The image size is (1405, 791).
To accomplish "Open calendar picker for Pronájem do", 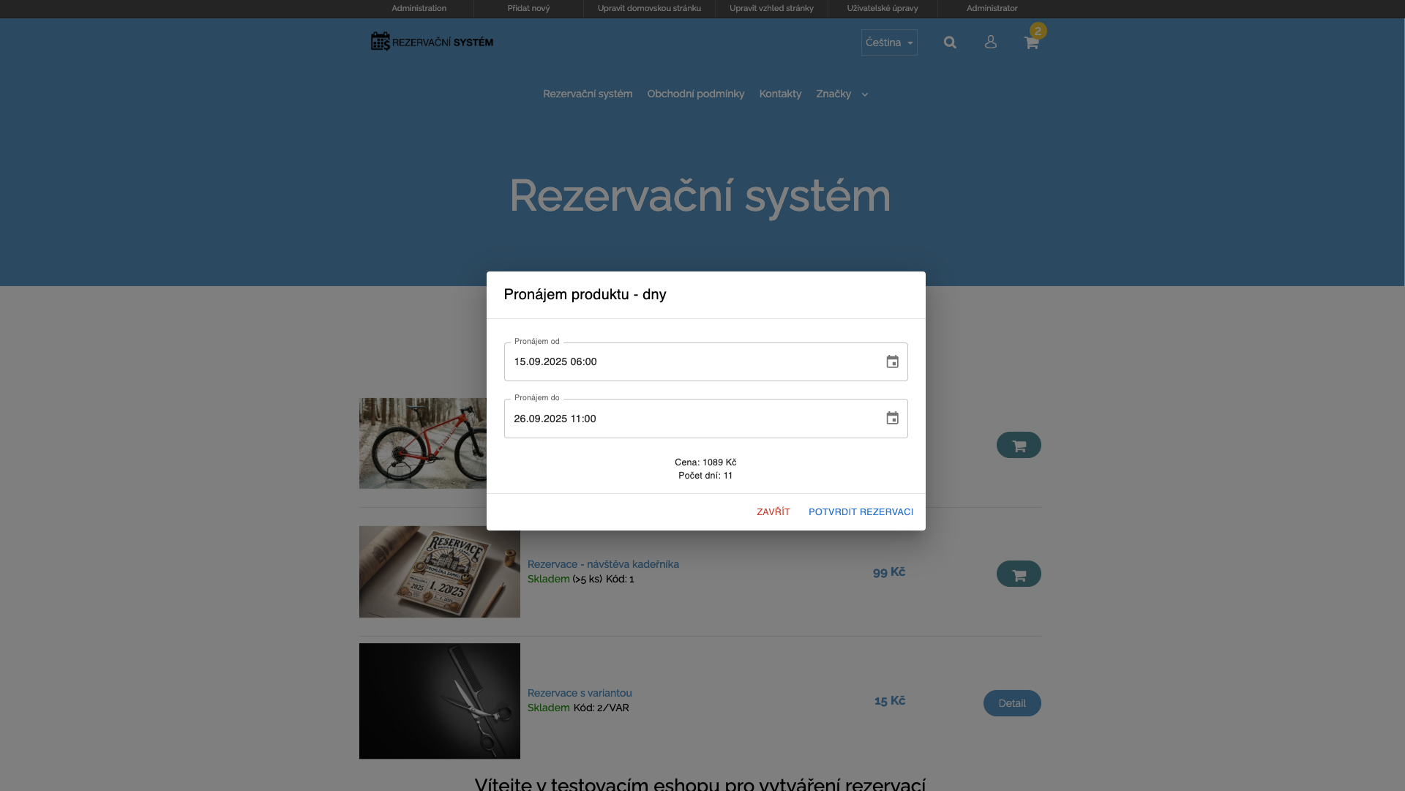I will (892, 419).
